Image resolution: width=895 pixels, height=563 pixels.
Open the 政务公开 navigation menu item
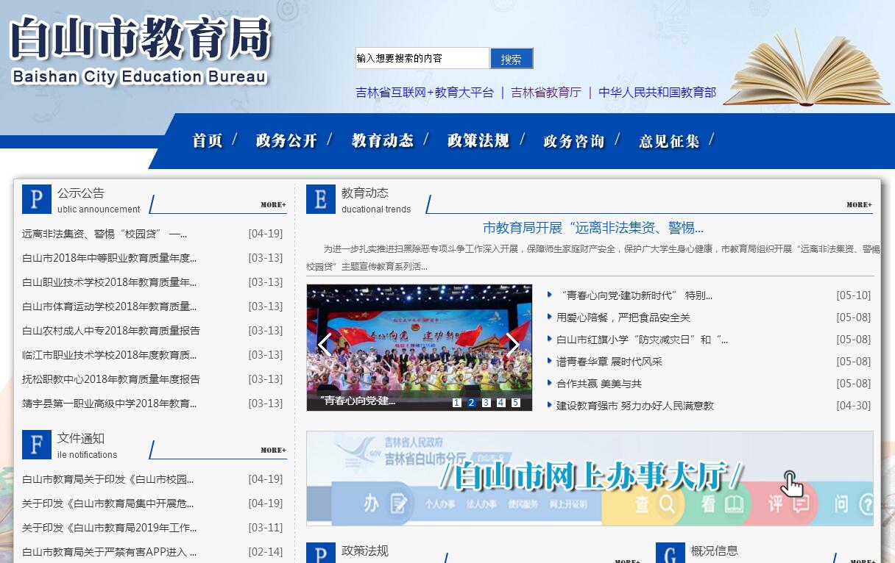[x=286, y=140]
